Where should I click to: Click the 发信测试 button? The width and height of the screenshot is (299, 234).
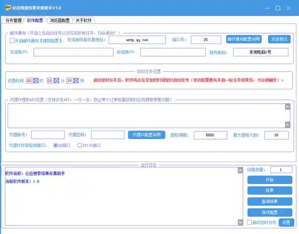click(279, 39)
